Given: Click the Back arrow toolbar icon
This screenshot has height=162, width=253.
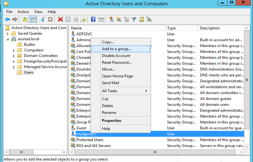Looking at the screenshot, I should pos(7,20).
